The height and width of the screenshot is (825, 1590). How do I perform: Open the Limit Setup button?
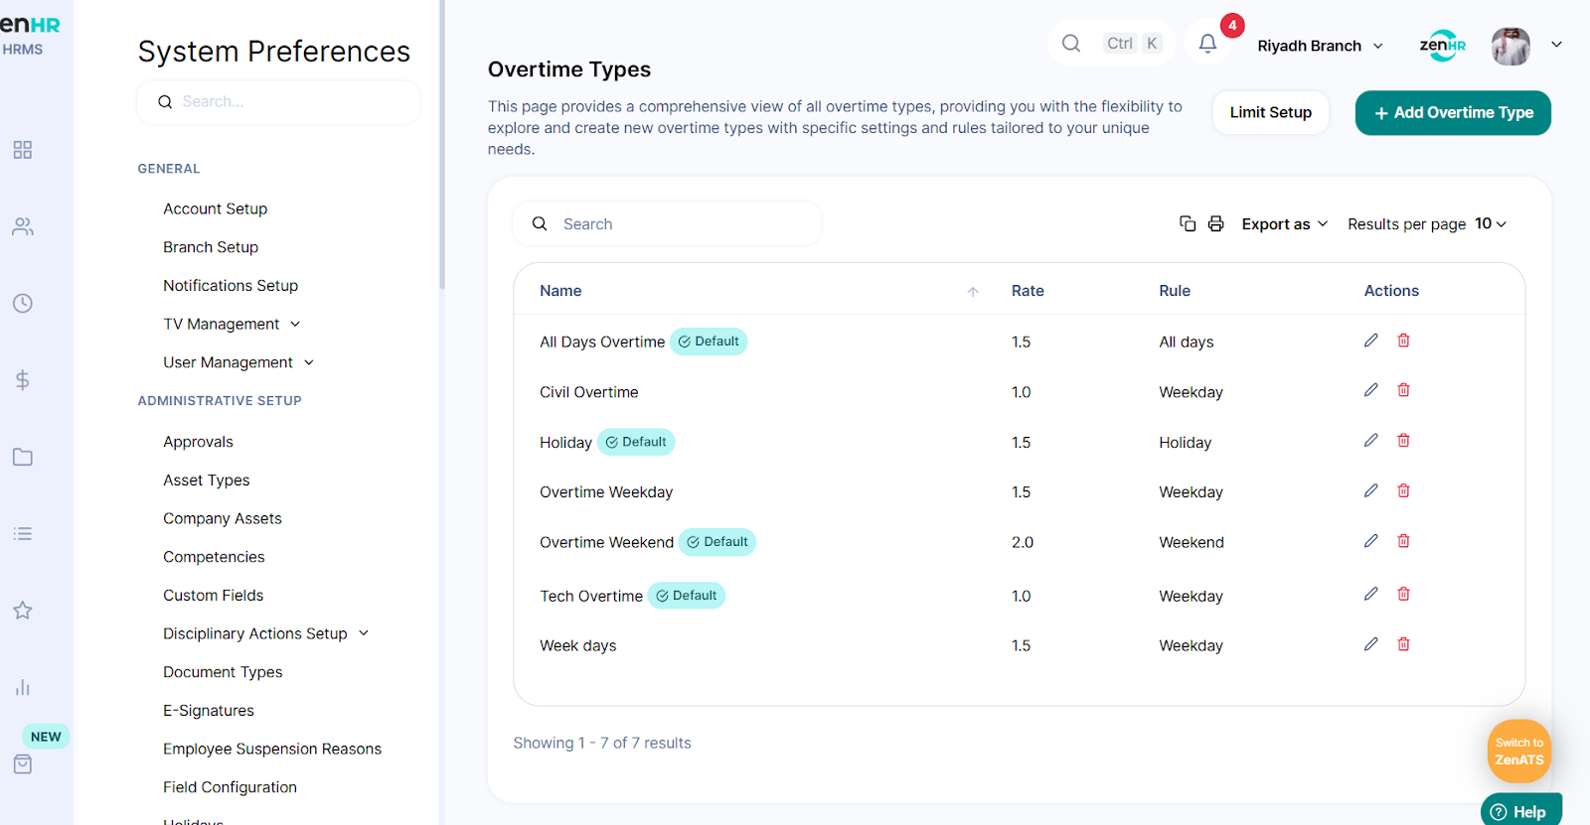point(1270,113)
